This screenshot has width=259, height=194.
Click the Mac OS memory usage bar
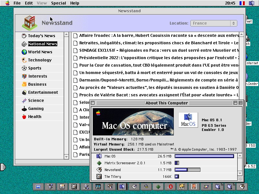204,156
